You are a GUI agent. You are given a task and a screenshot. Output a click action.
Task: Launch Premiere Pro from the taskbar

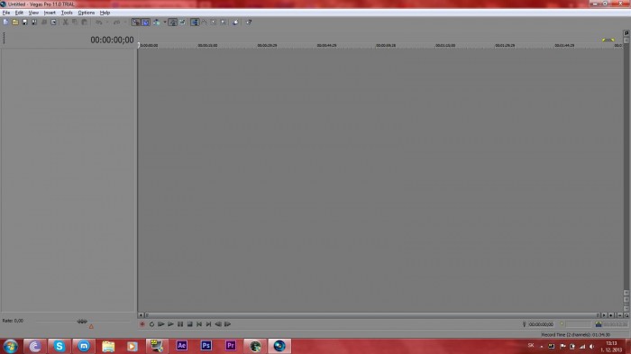point(231,346)
